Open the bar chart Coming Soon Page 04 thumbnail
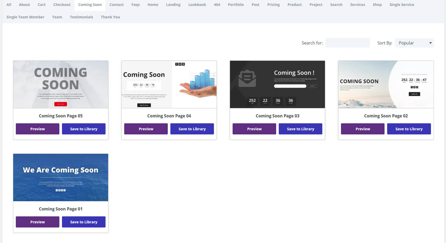 [x=169, y=85]
